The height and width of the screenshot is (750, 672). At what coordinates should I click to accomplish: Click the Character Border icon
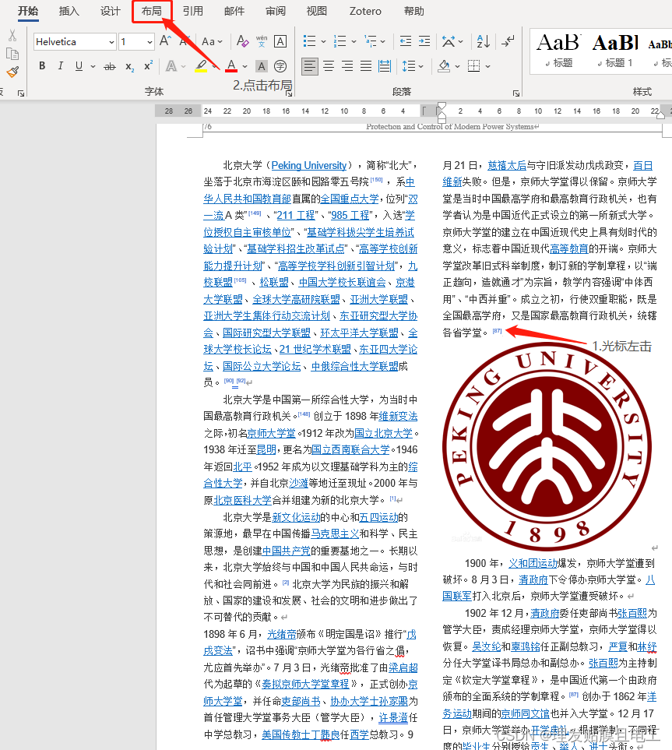click(280, 41)
